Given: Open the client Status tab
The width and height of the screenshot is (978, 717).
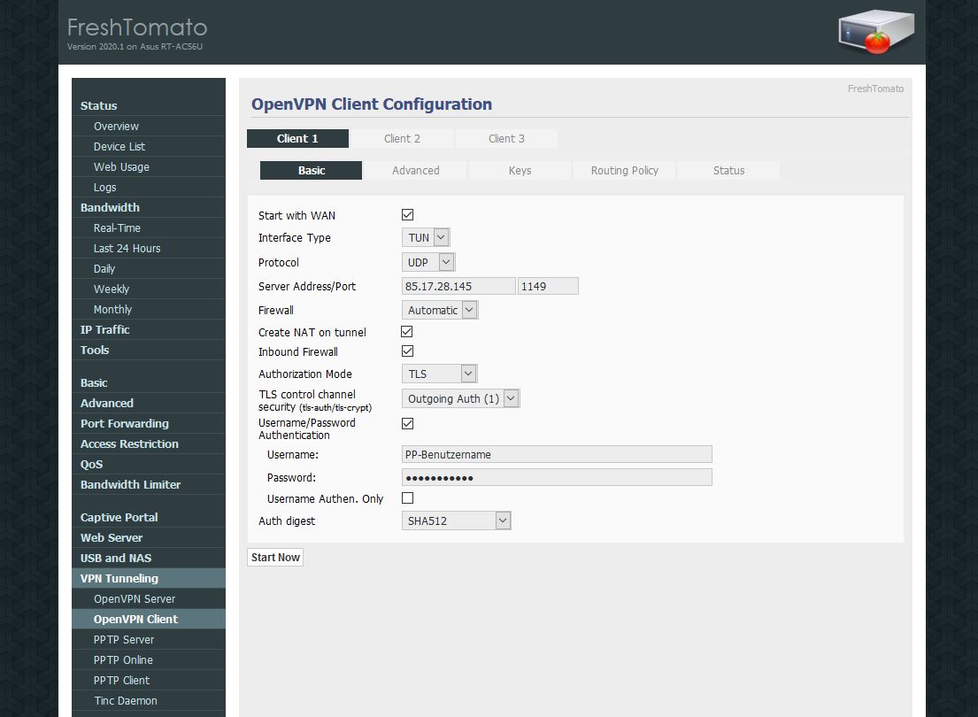Looking at the screenshot, I should [x=728, y=170].
